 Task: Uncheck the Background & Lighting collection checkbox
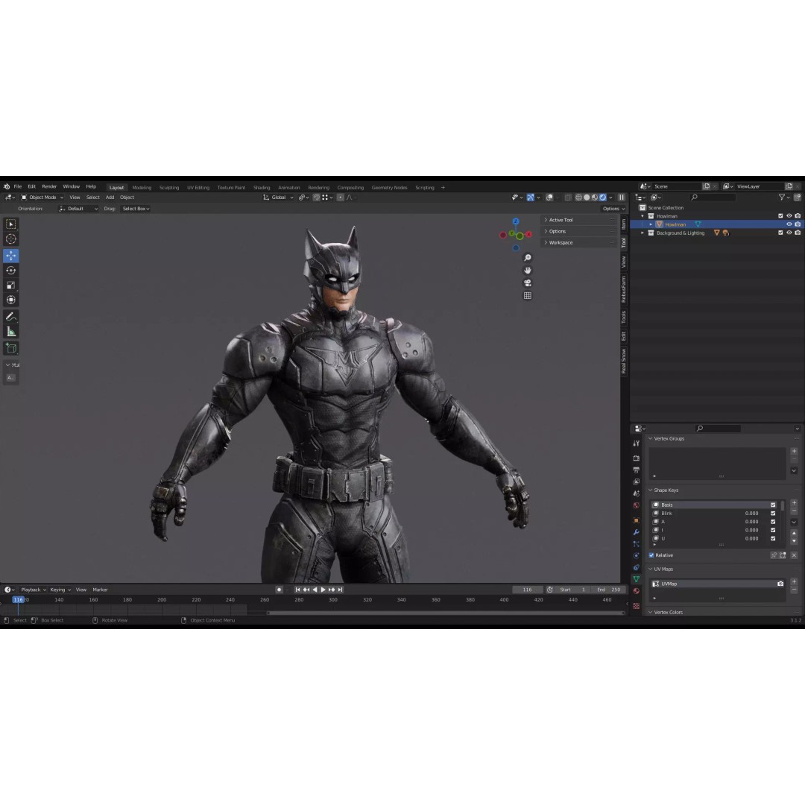[x=780, y=233]
